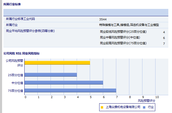Click the 同业中等风险预警评分(中位值) row
172x113 pixels.
[x=120, y=38]
